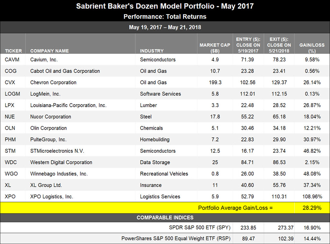Click the LOGM ticker cell
This screenshot has width=330, height=244.
(12, 94)
